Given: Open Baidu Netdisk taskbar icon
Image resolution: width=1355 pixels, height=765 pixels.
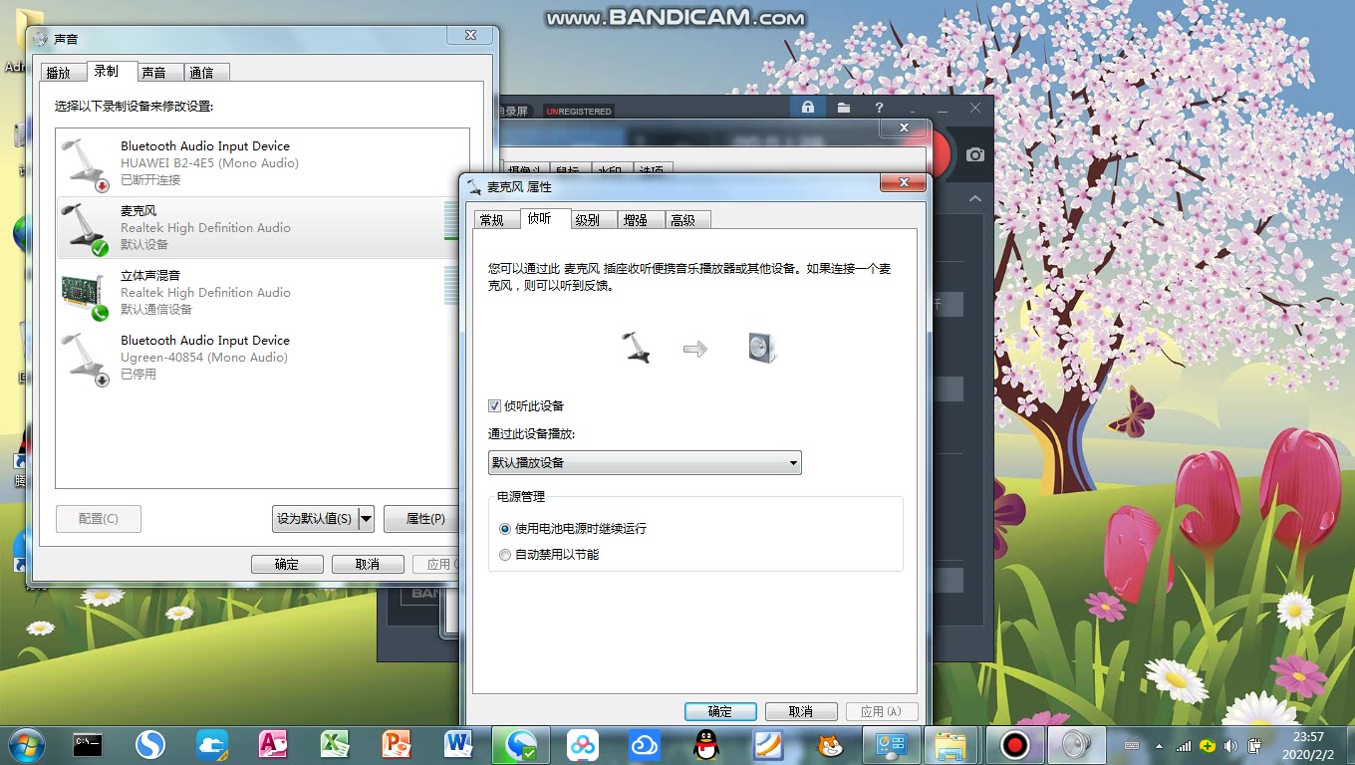Looking at the screenshot, I should pyautogui.click(x=582, y=744).
